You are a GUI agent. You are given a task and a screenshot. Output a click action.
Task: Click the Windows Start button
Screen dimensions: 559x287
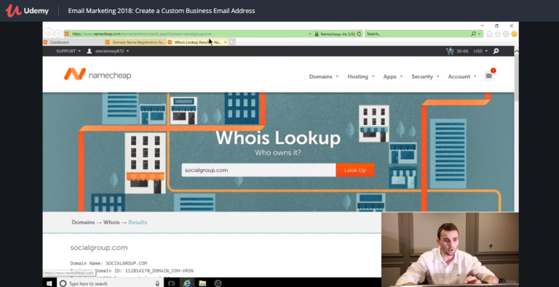click(49, 283)
